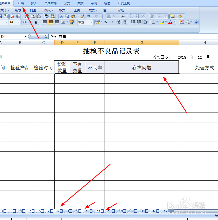Select the Format Painter tool
Viewport: 218px width, 220px height.
pos(82,16)
